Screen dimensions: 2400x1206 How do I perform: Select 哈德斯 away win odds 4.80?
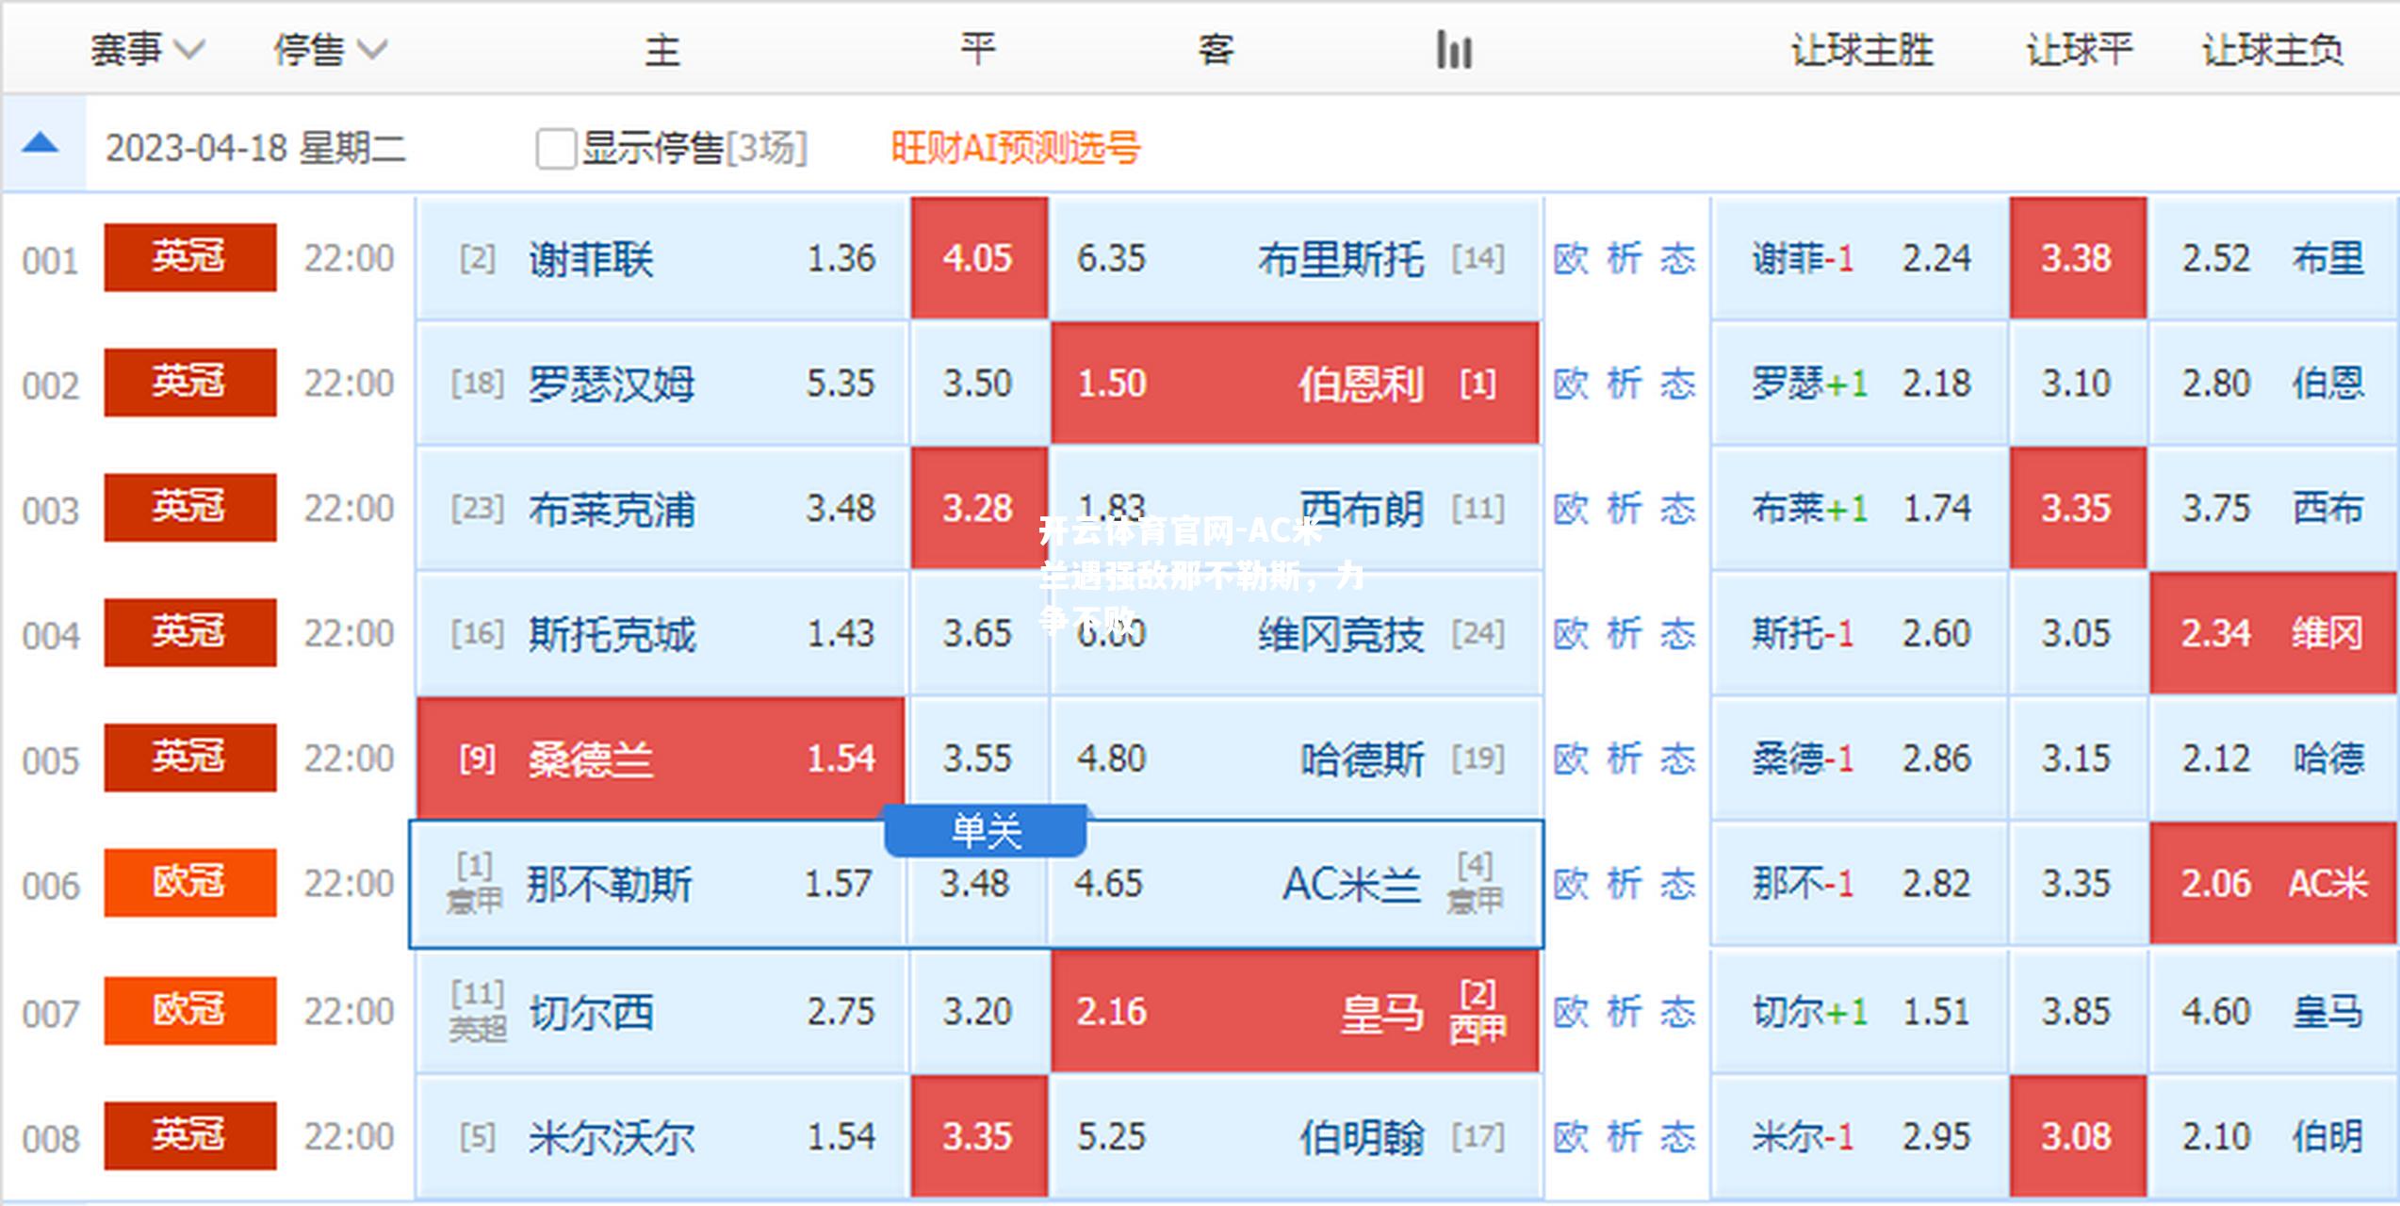1295,758
